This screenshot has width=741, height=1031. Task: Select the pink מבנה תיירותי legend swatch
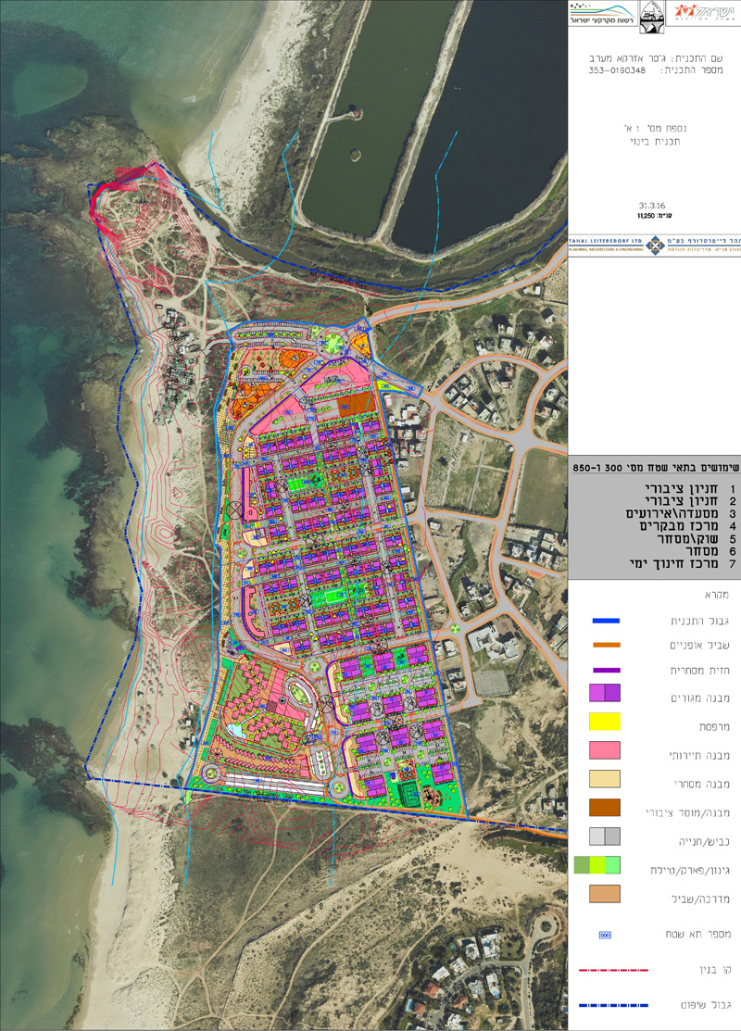(605, 750)
